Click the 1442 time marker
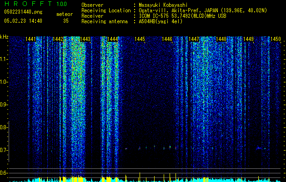Screen dimensions: 286x182 (58, 39)
